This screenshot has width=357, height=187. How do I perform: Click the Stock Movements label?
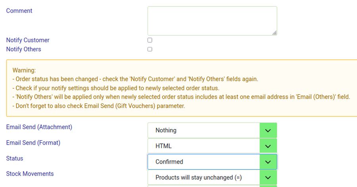(x=30, y=174)
